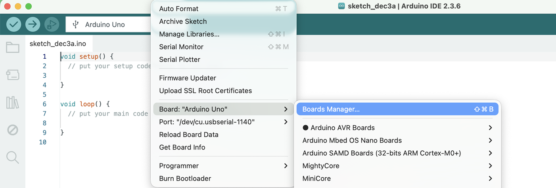Choose Serial Monitor from the menu
556x188 pixels.
click(x=181, y=47)
